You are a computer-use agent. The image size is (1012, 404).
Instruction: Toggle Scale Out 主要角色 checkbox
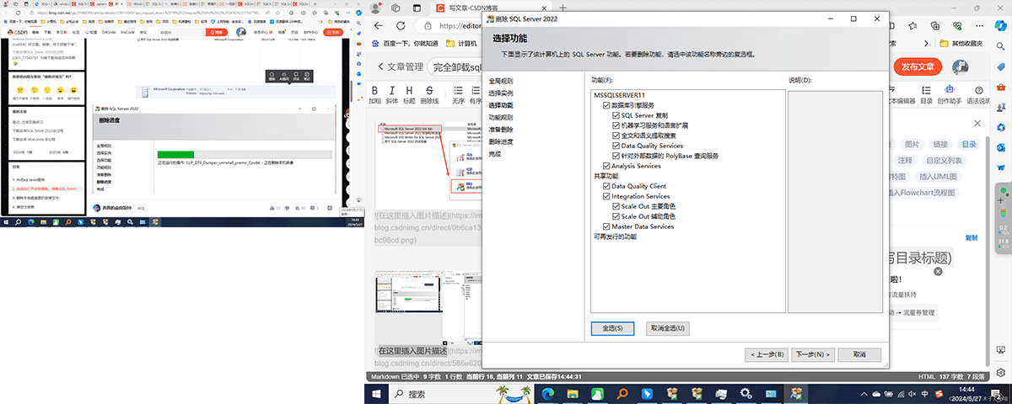(x=616, y=206)
